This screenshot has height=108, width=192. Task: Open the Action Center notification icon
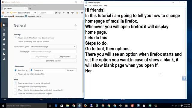181,106
